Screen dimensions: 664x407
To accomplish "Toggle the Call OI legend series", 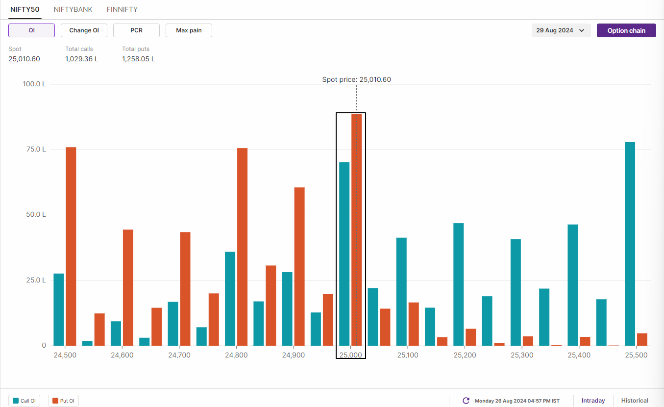I will click(x=25, y=401).
